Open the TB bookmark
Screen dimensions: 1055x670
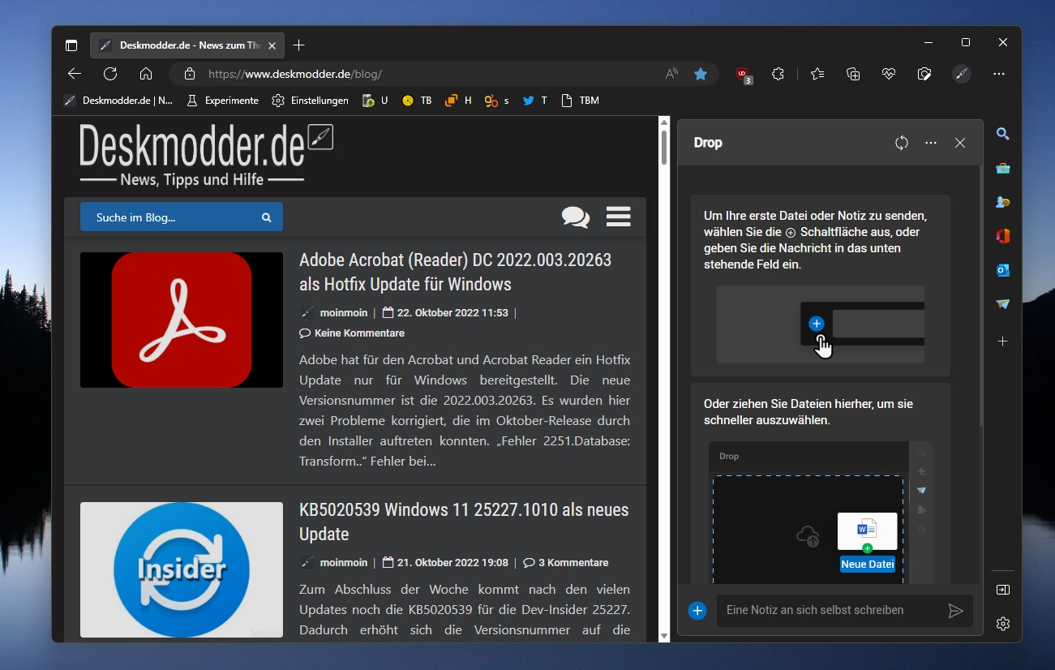click(417, 101)
